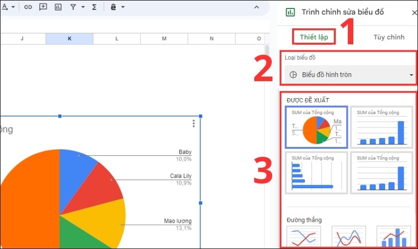Open the Loại biểu đồ chart type dropdown
The height and width of the screenshot is (249, 418).
point(350,75)
